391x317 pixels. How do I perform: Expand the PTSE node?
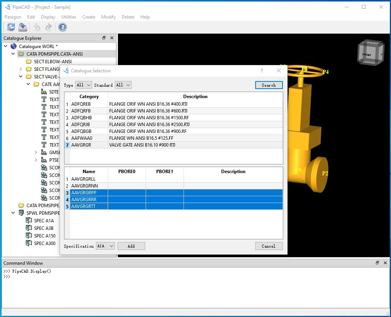coord(36,160)
